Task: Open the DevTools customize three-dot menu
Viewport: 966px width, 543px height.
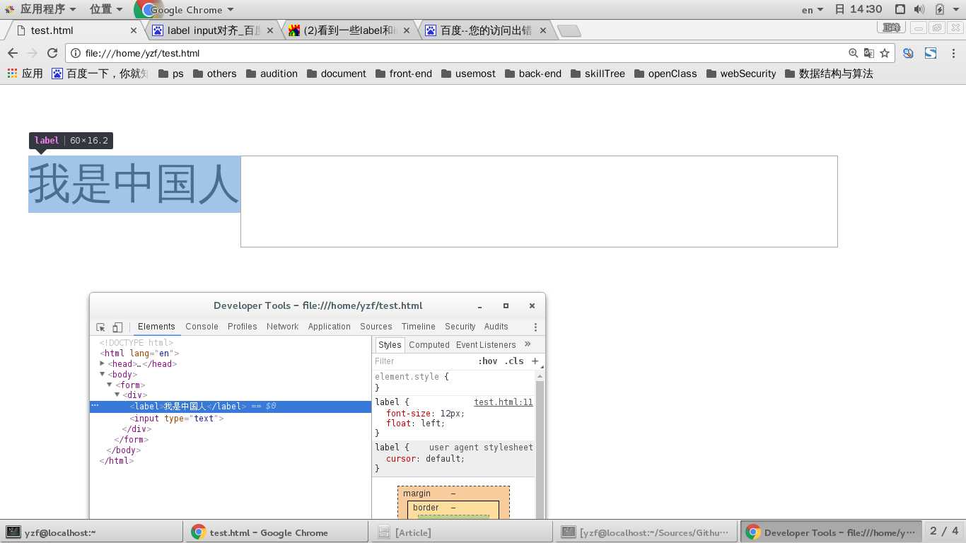Action: tap(535, 327)
